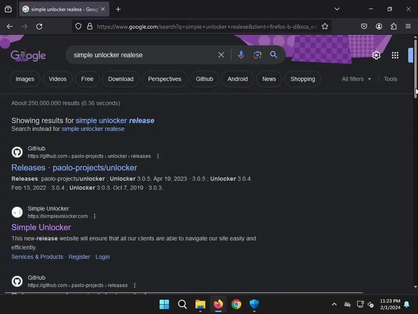
Task: Launch Google Chrome from taskbar
Action: pos(236,304)
